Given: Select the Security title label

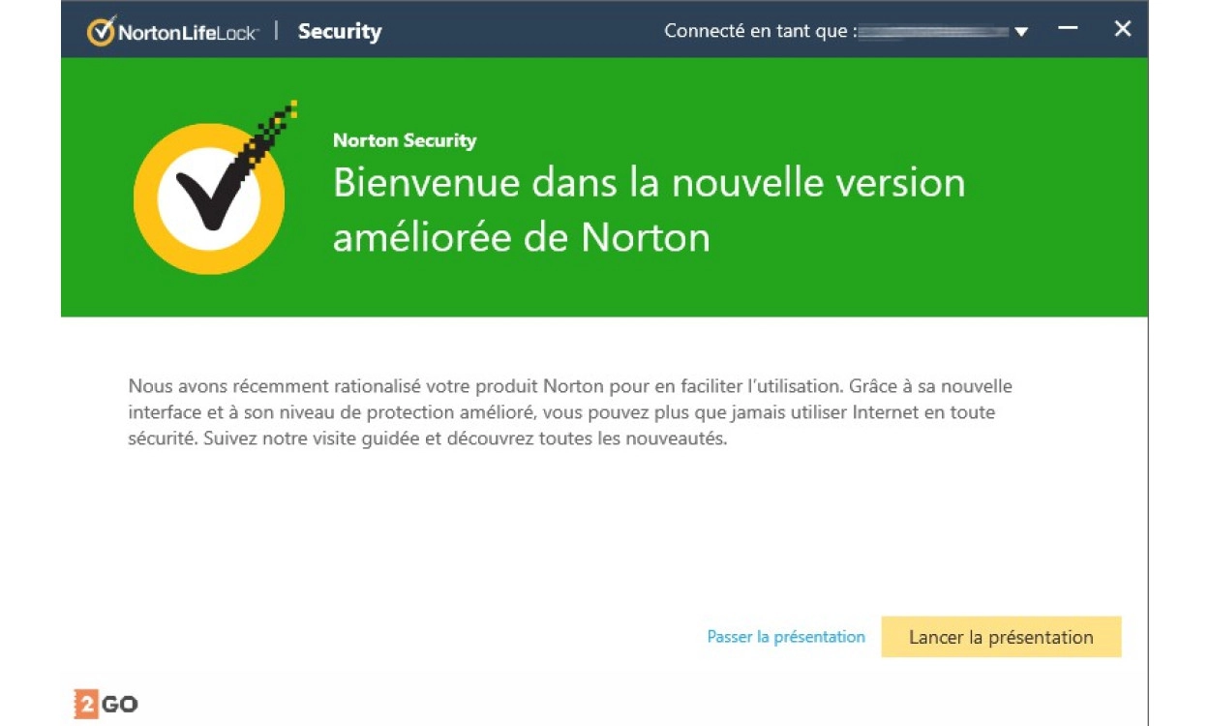Looking at the screenshot, I should click(x=340, y=31).
